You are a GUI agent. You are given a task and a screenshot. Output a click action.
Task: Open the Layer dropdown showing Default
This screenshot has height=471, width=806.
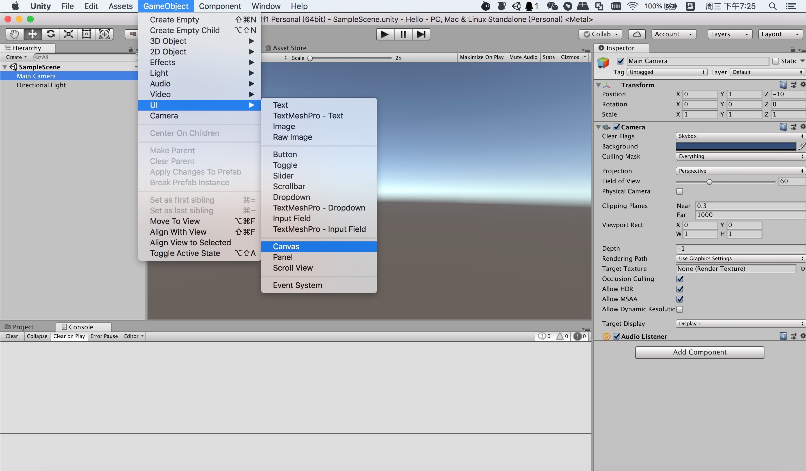coord(768,72)
